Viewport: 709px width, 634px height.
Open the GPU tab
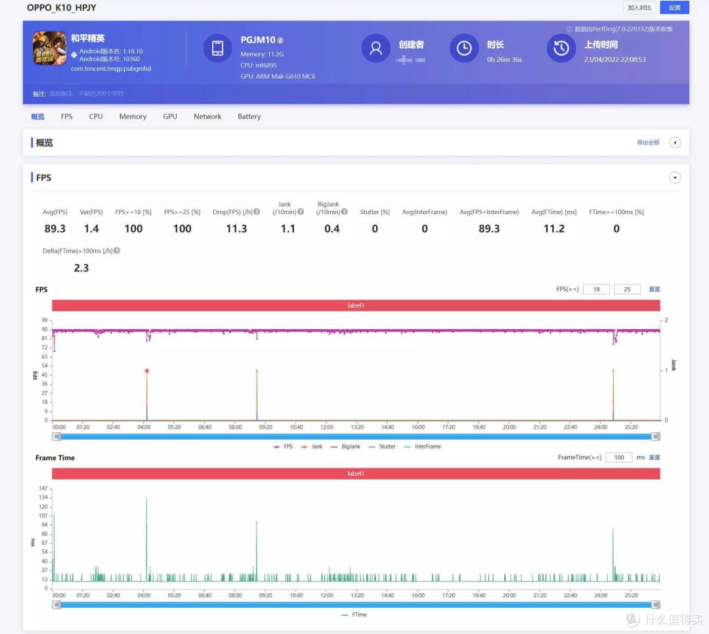pos(170,116)
